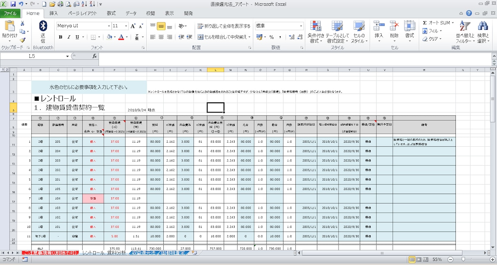Click the macro record icon in status bar
497x265 pixels.
point(25,259)
